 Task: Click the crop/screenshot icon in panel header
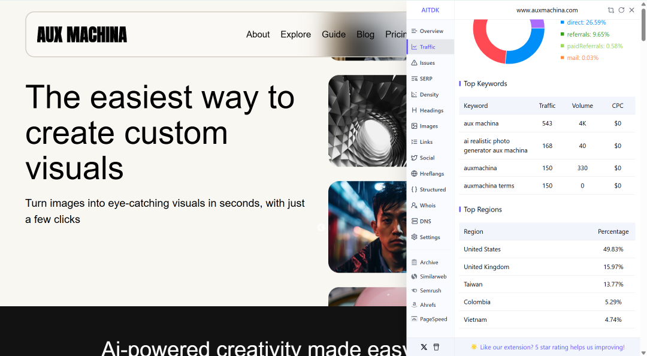click(x=611, y=10)
